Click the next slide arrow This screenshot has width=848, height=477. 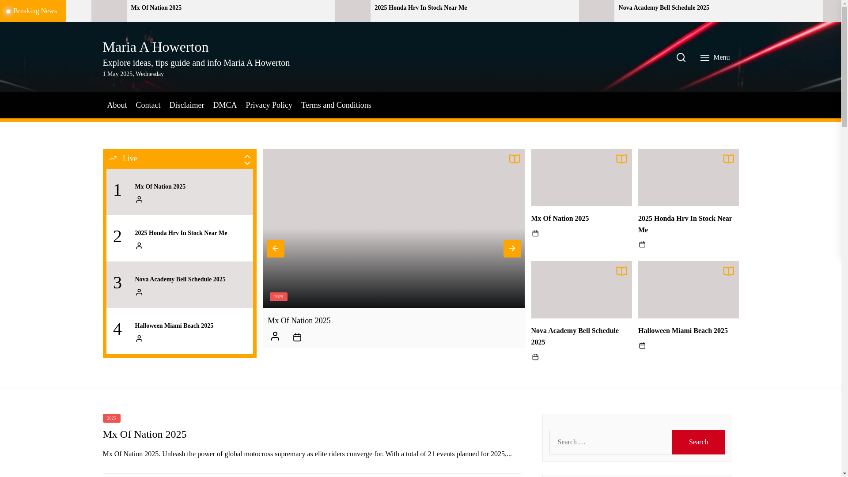tap(512, 249)
